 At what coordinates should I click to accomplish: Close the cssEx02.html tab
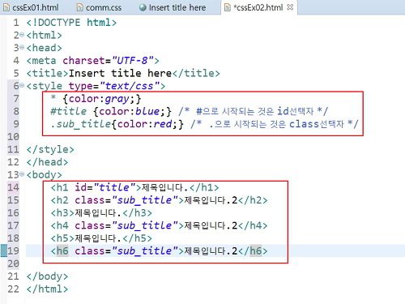tap(290, 7)
